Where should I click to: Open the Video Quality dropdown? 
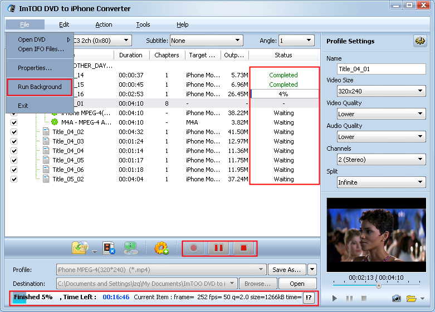point(382,114)
